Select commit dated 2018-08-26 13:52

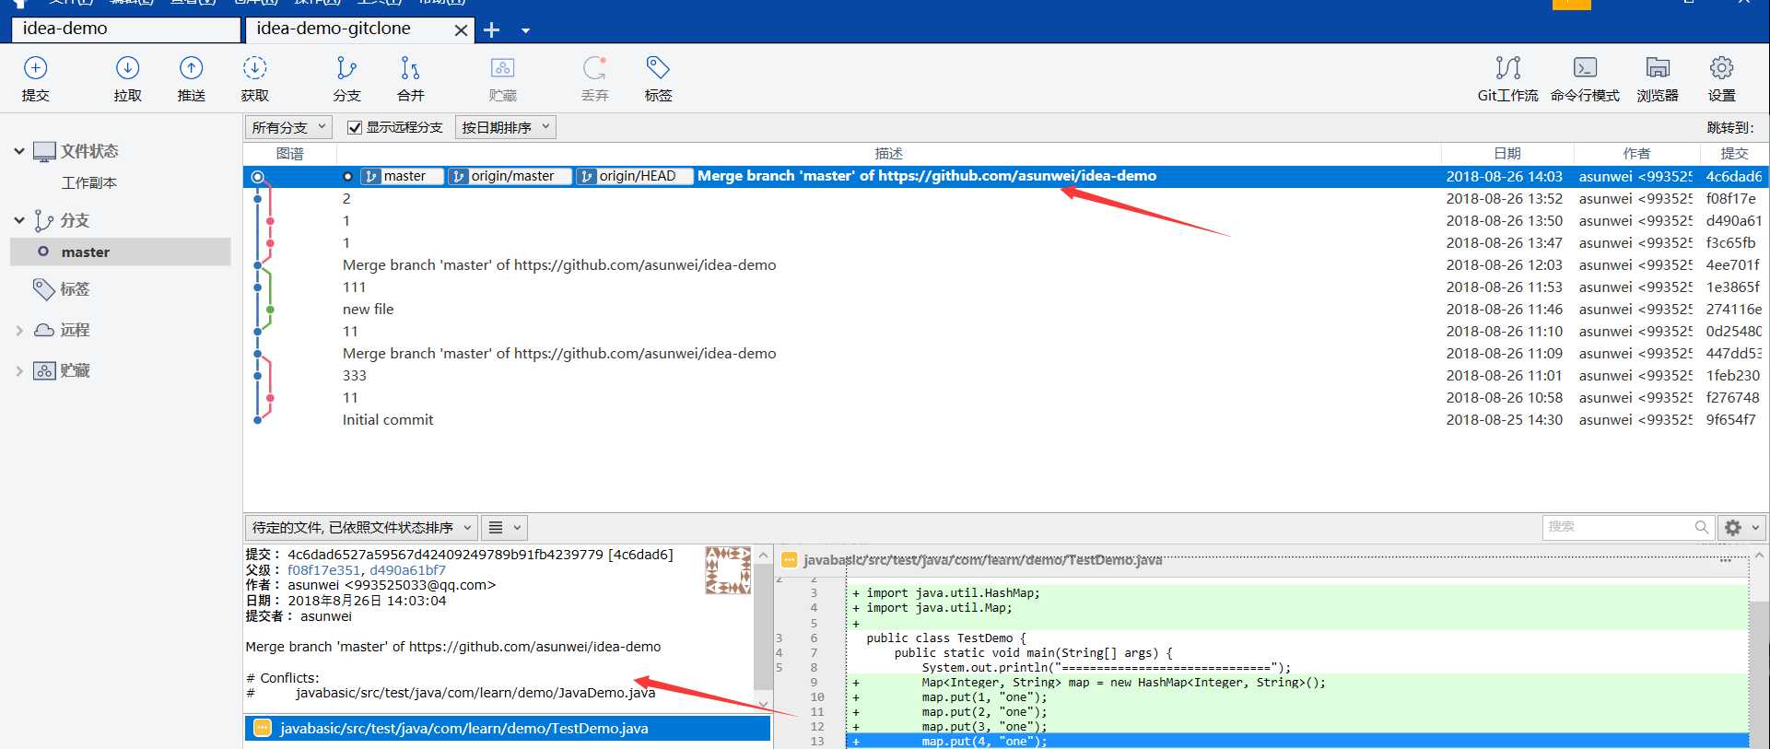[x=1004, y=199]
